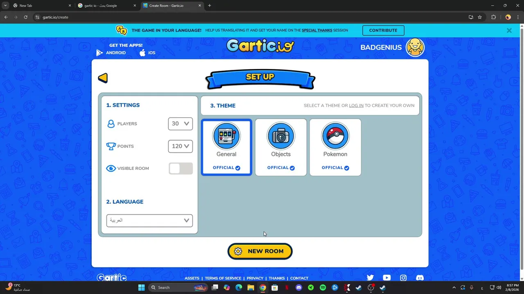Select the Pokemon theme card
The width and height of the screenshot is (524, 294).
pyautogui.click(x=335, y=147)
